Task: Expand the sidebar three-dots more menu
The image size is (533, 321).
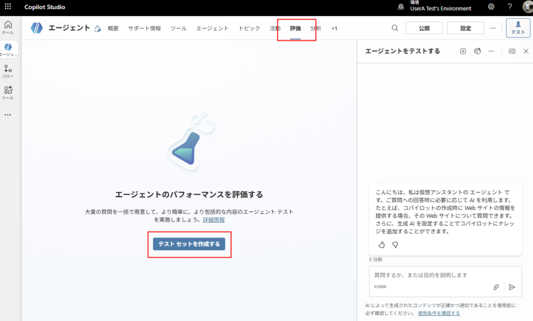Action: [8, 115]
